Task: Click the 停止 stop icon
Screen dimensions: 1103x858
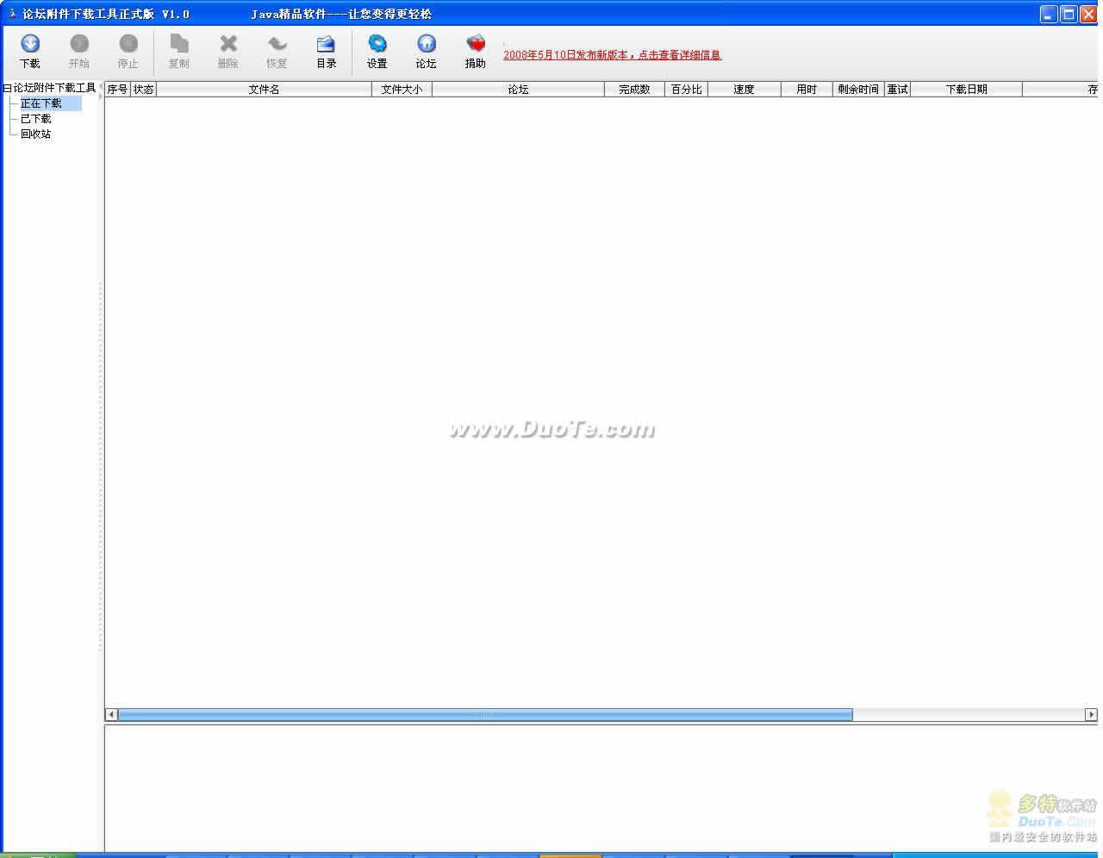Action: click(128, 45)
